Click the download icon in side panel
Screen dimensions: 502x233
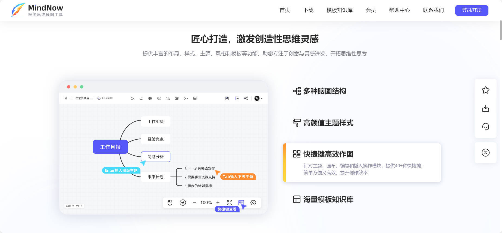[x=486, y=108]
